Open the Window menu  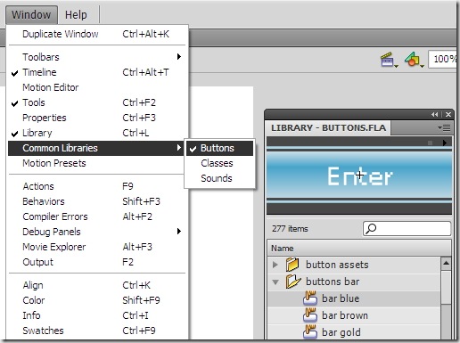pyautogui.click(x=31, y=14)
